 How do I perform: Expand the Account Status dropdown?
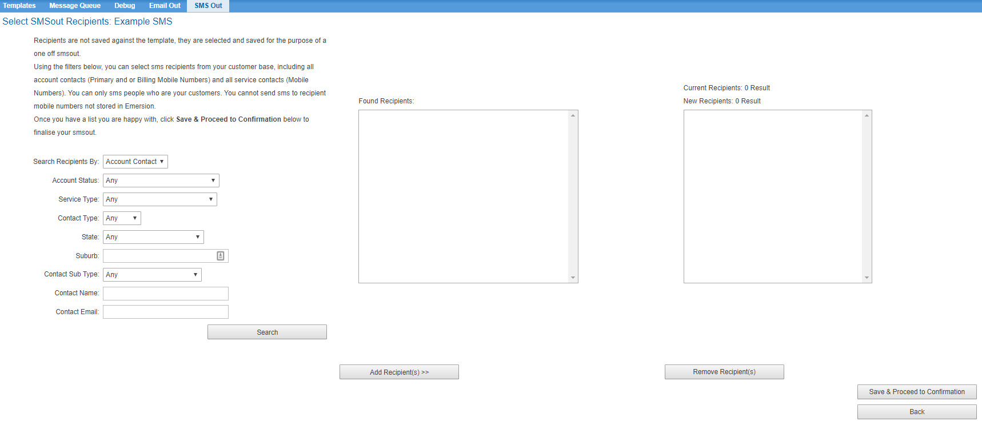point(161,181)
